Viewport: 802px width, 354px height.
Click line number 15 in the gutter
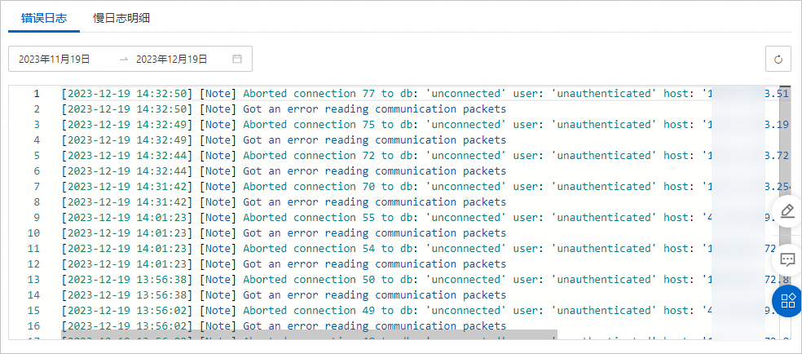[33, 311]
